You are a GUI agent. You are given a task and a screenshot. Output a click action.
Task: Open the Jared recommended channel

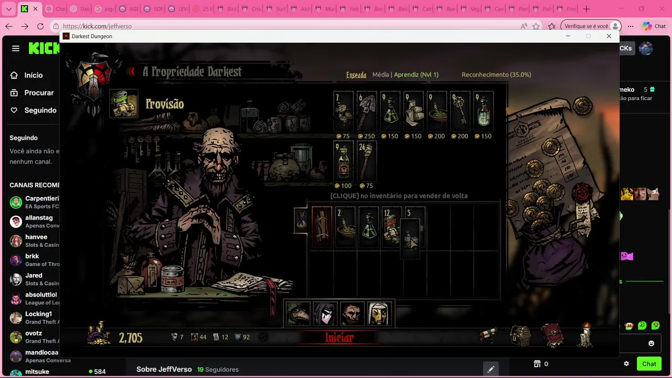click(34, 279)
